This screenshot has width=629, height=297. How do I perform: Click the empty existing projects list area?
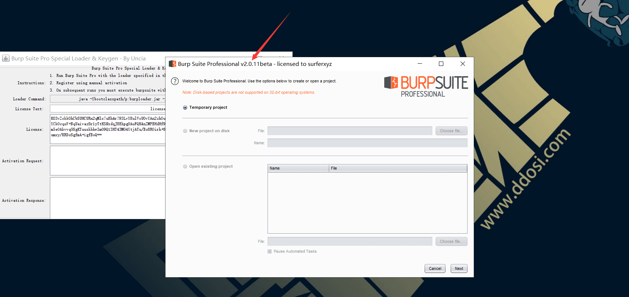367,203
